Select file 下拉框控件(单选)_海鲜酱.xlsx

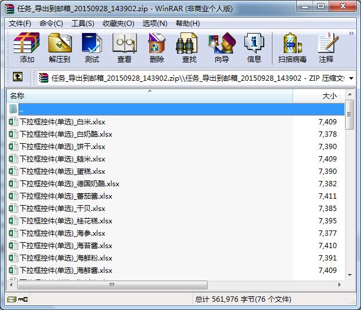tap(66, 271)
